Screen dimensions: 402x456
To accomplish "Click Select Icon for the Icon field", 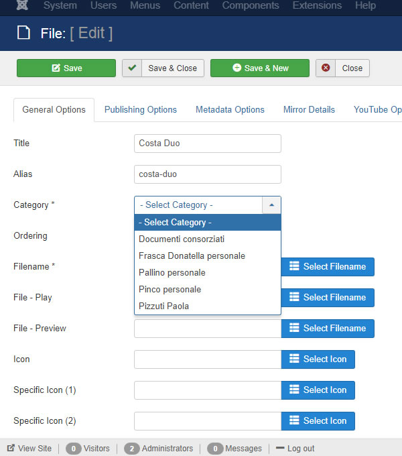I will (x=318, y=359).
